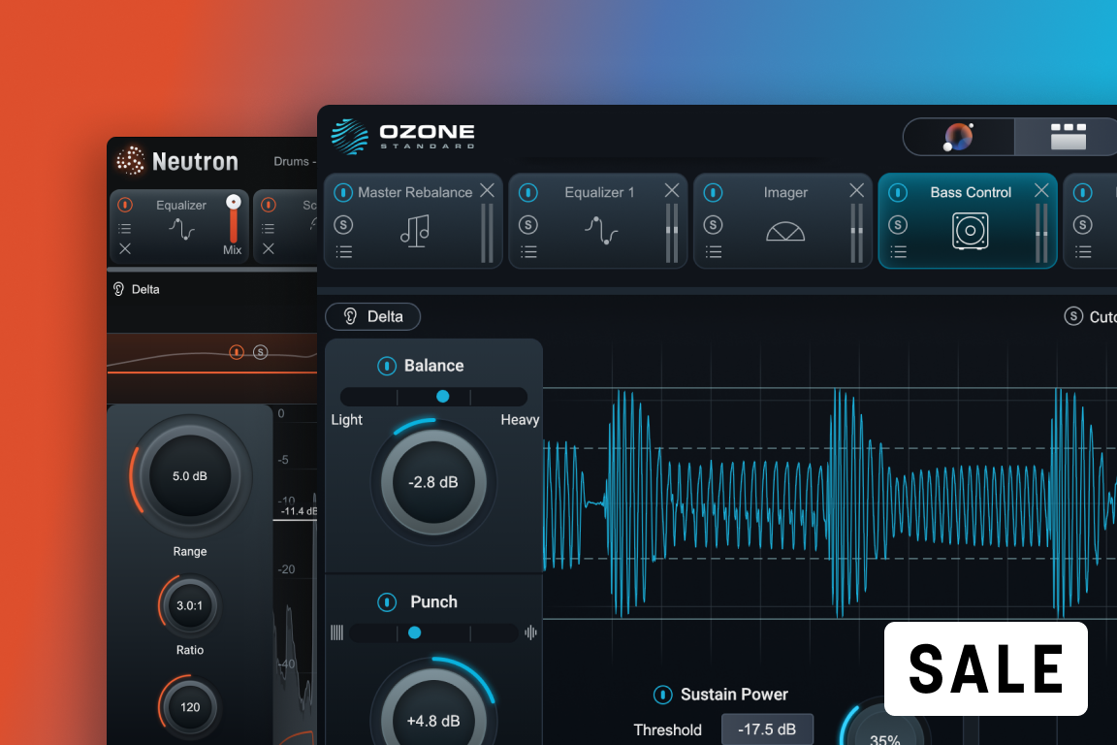The width and height of the screenshot is (1117, 745).
Task: Bypass the Master Rebalance module
Action: point(343,193)
